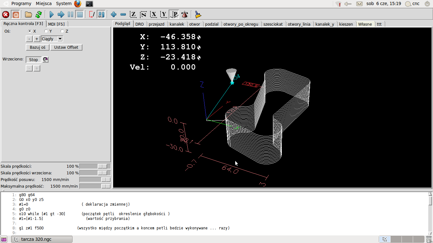Stop the spindle with the Stop button
Image resolution: width=433 pixels, height=243 pixels.
[34, 59]
